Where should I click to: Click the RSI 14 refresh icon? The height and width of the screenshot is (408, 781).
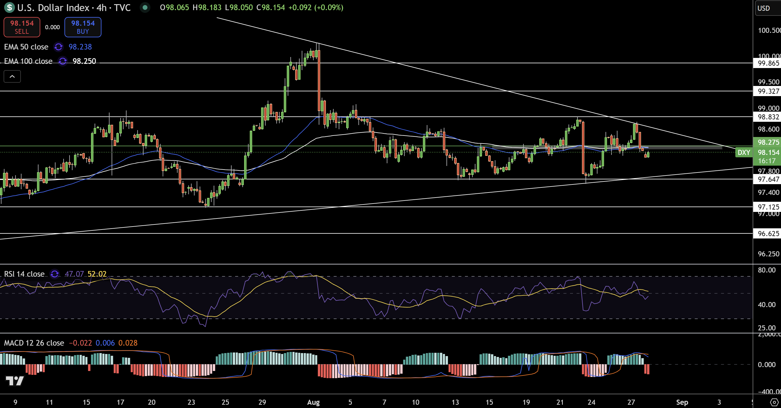coord(55,274)
